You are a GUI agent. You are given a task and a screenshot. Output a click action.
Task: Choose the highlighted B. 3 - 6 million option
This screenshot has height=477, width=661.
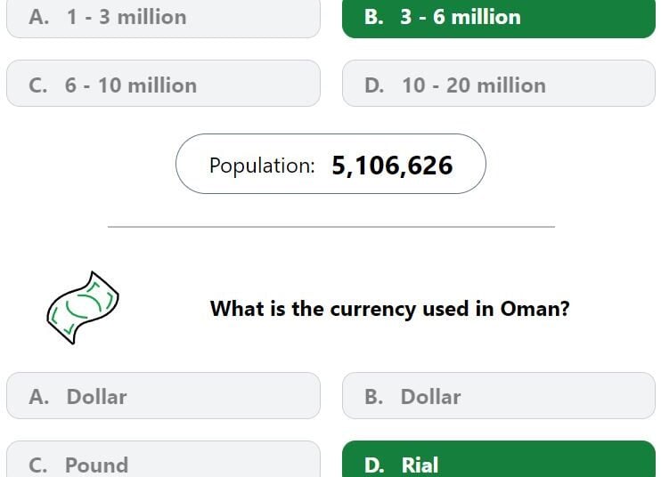[x=499, y=19]
